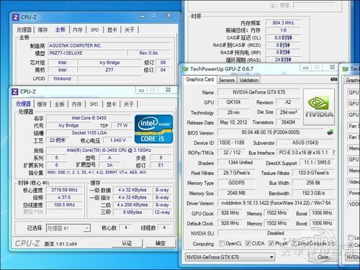This screenshot has width=360, height=270.
Task: Toggle the DirectCompute 5.0 checkbox
Action: pos(294,243)
